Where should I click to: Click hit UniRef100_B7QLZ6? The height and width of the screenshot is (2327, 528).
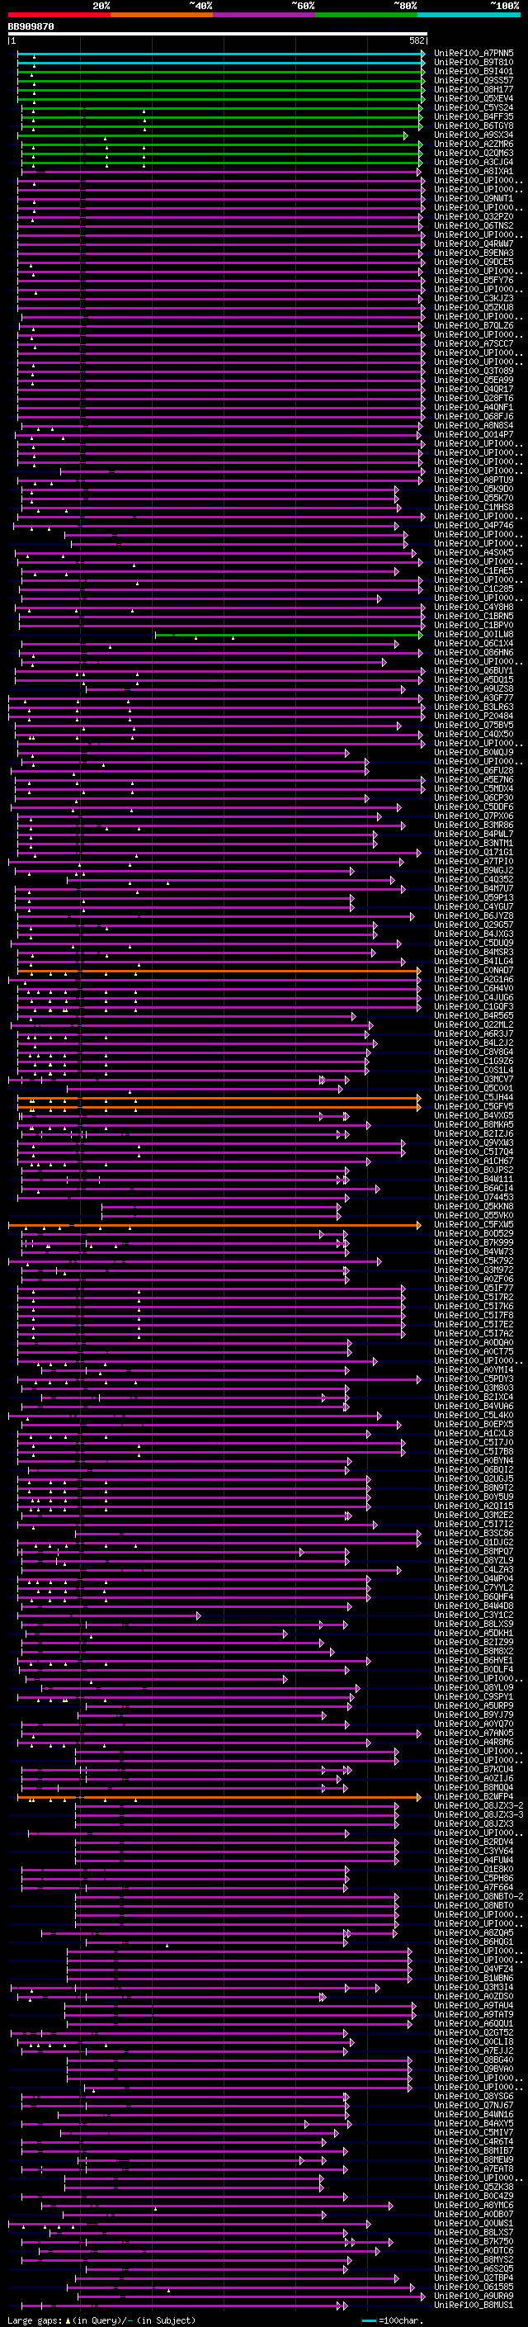[x=474, y=325]
